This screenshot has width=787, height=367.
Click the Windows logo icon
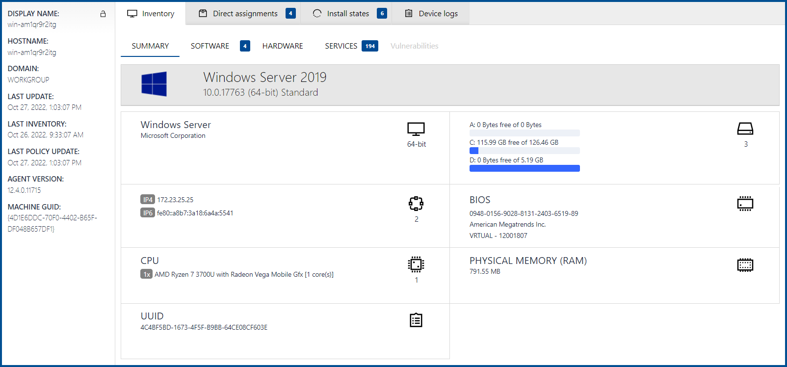tap(154, 84)
